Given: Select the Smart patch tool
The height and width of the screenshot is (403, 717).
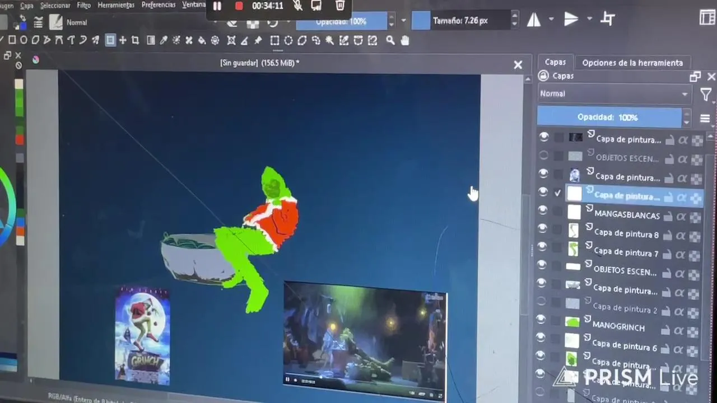Looking at the screenshot, I should [189, 40].
